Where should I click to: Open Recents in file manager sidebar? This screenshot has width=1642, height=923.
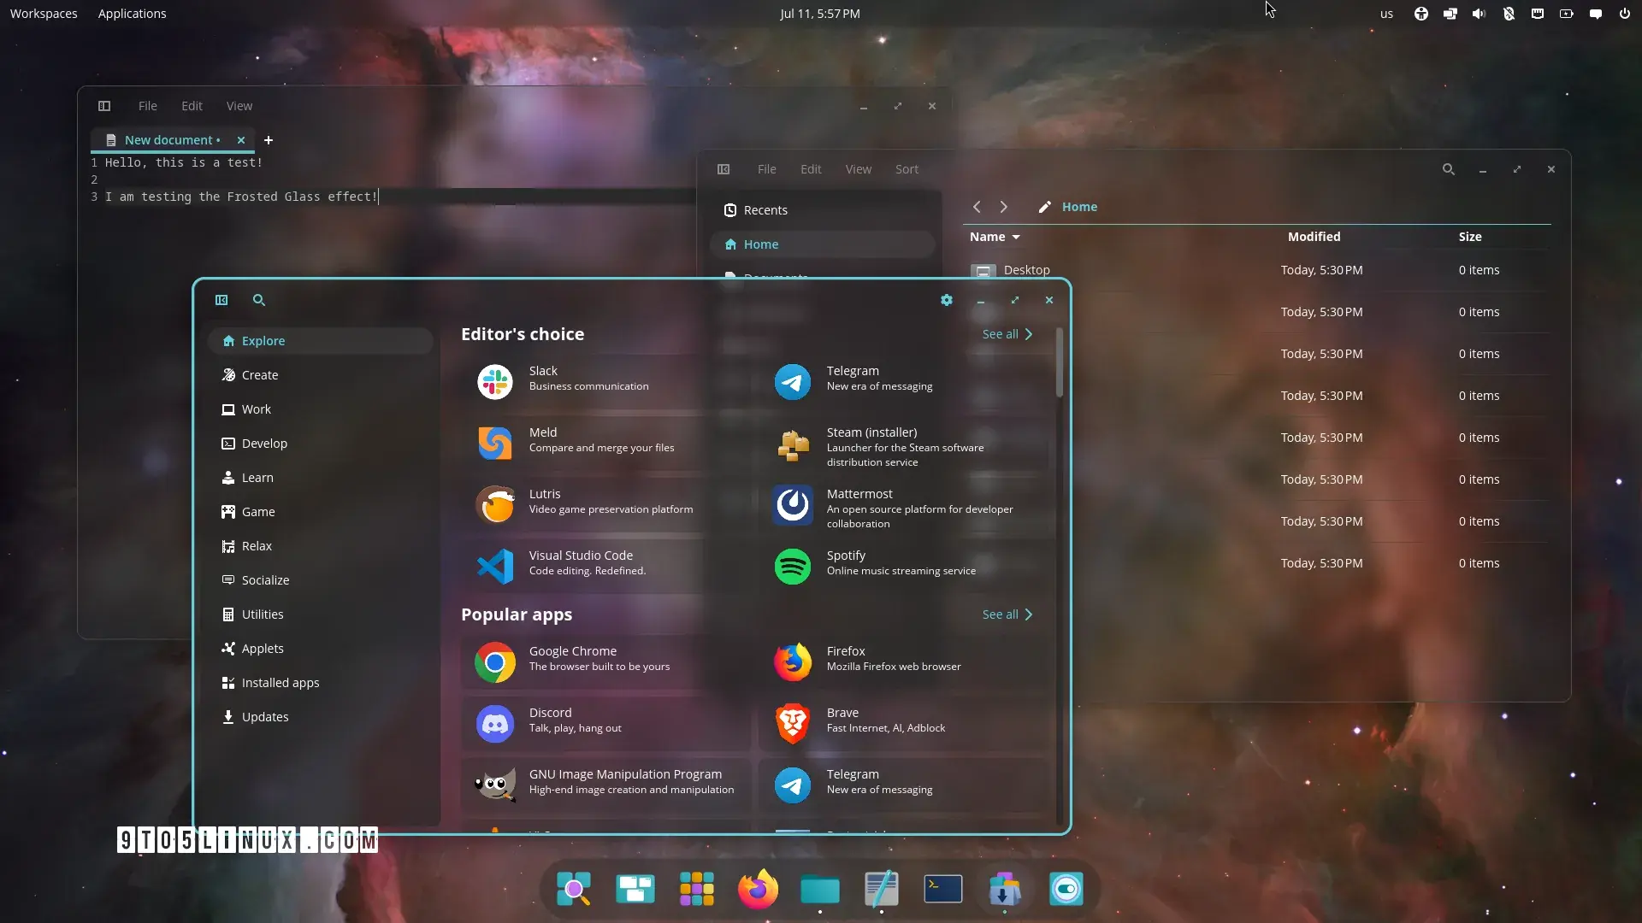pos(823,210)
